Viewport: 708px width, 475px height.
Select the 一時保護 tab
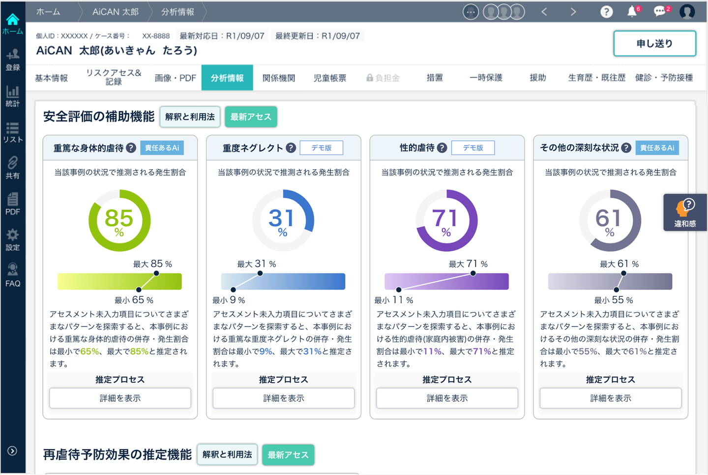pos(486,78)
